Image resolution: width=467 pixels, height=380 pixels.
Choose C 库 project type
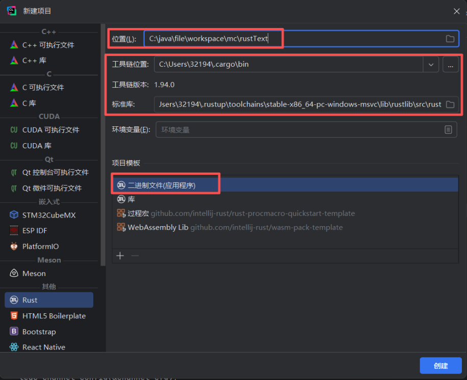pos(49,103)
